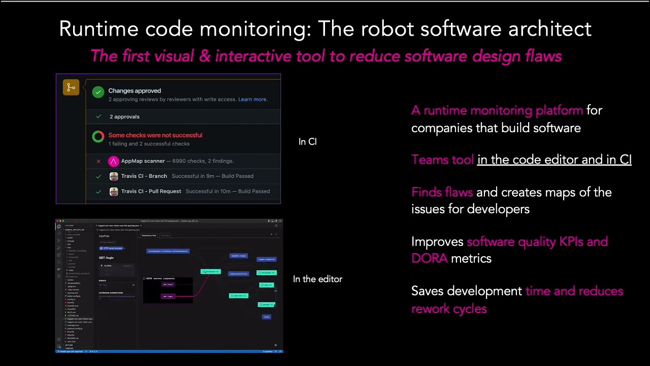
Task: Switch to the Dependency Map tab
Action: (149, 235)
